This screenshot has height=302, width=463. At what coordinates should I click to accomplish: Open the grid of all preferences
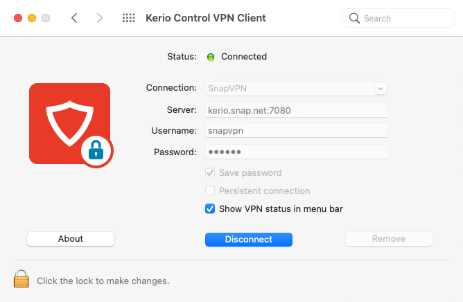[x=129, y=18]
